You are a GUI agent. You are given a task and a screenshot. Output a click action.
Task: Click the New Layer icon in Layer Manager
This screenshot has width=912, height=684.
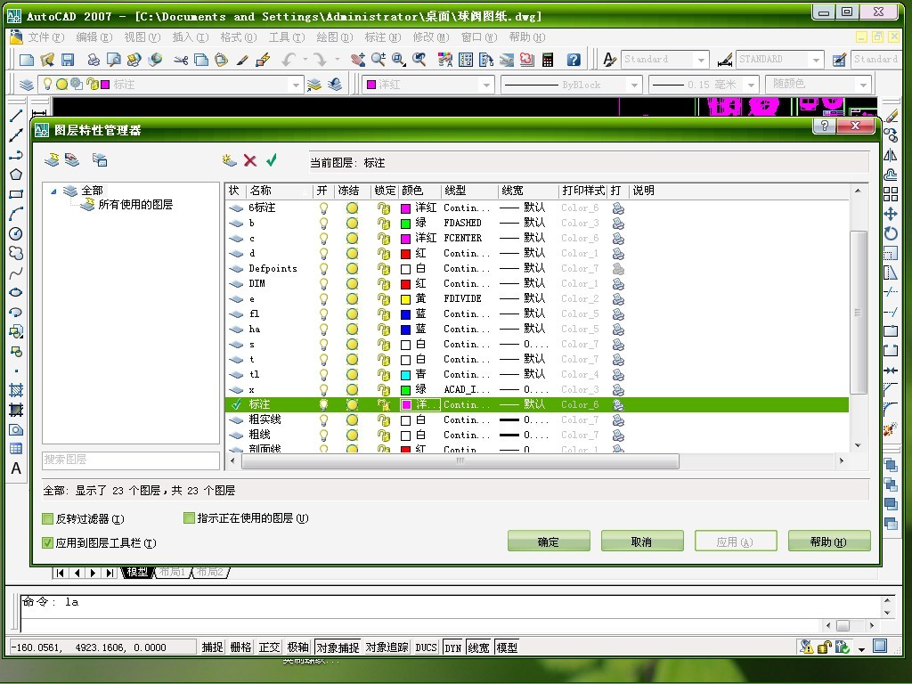(230, 160)
